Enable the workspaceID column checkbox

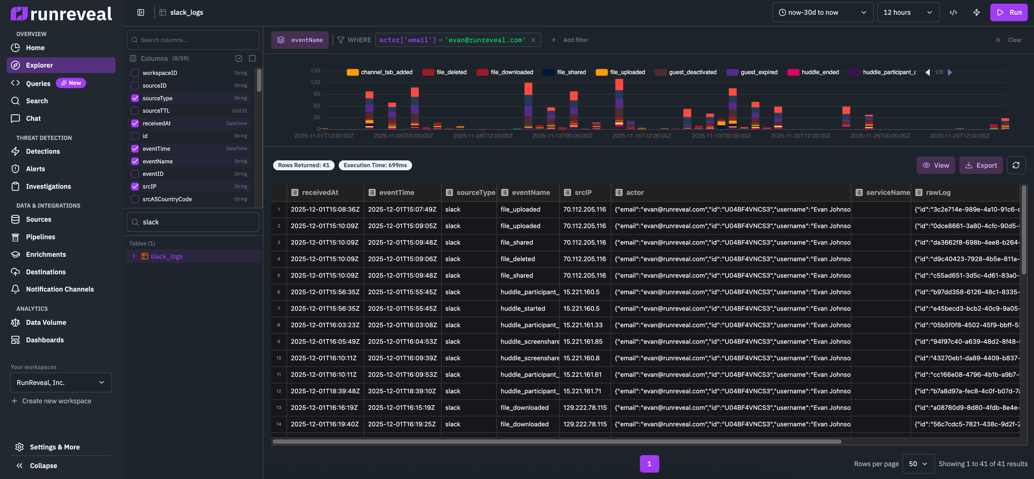pos(134,72)
